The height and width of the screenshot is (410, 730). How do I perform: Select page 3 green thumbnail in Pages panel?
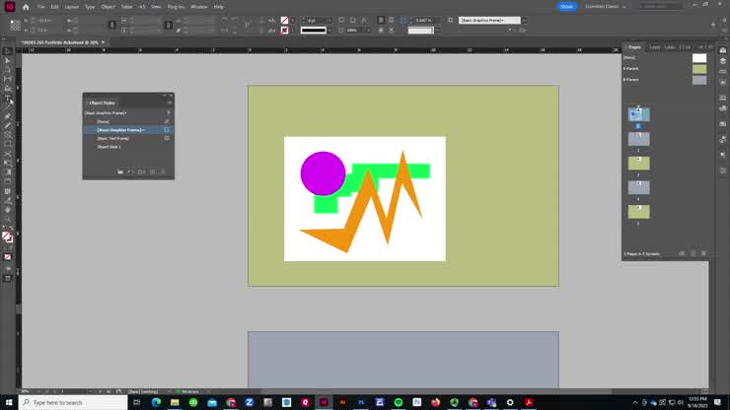coord(639,164)
